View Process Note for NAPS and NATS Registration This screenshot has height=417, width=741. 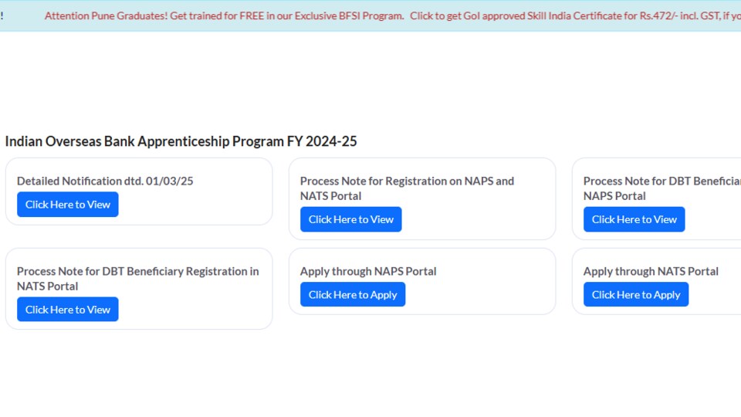point(350,219)
